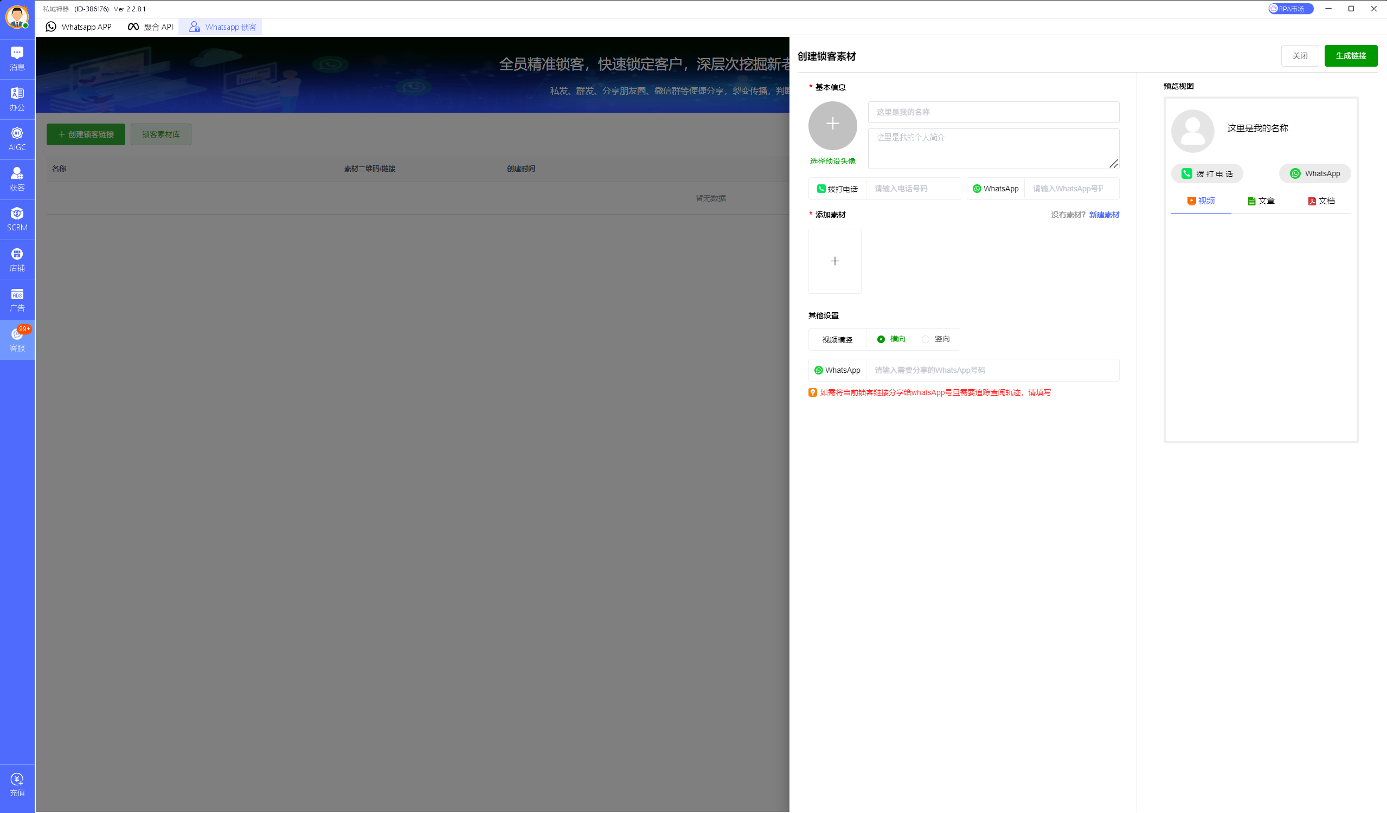Click 选择预设头像 preset avatar link
This screenshot has height=813, width=1387.
(832, 161)
